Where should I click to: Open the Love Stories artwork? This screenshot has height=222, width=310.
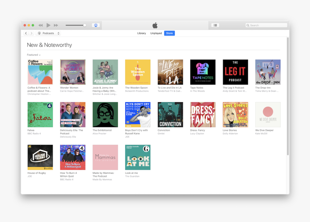(x=235, y=115)
